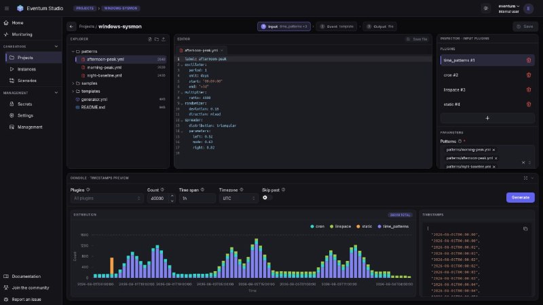Screen dimensions: 543x305
Task: Show info for the Count field
Action: point(162,190)
